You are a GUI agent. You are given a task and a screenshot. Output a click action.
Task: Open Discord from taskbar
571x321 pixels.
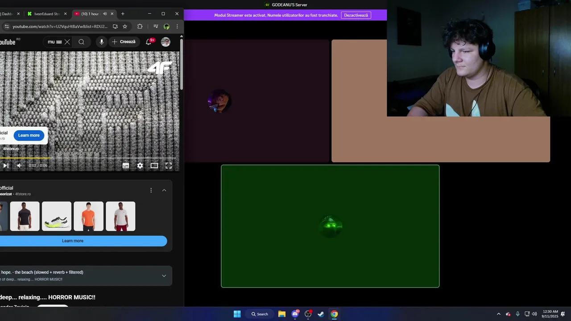(295, 314)
